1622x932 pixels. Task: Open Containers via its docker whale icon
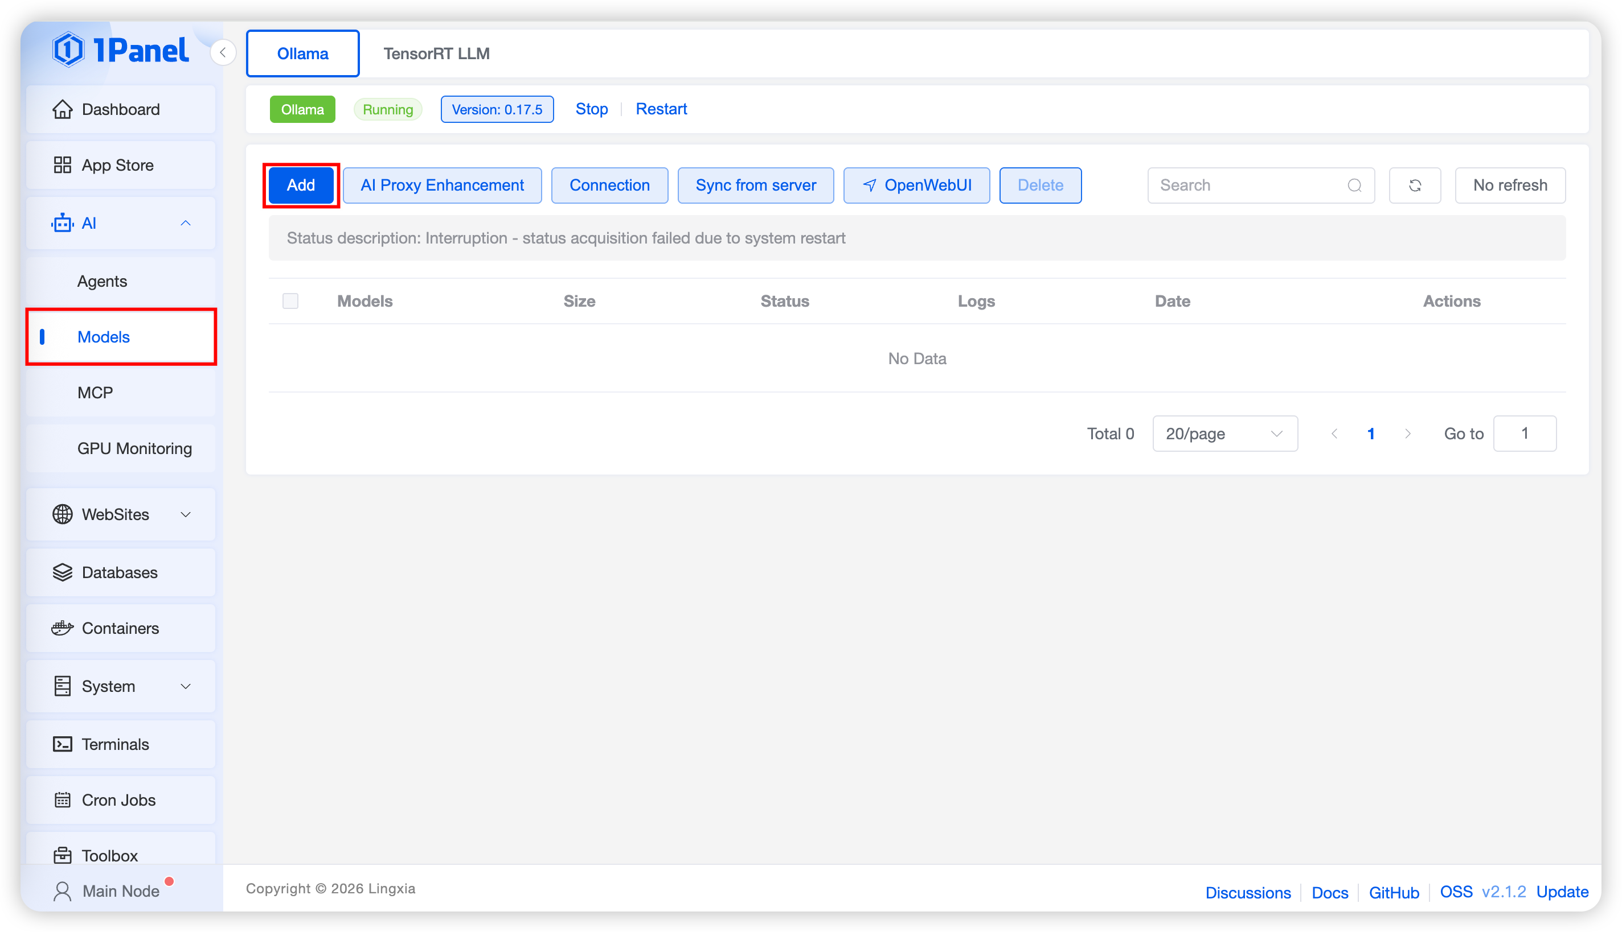click(x=62, y=628)
